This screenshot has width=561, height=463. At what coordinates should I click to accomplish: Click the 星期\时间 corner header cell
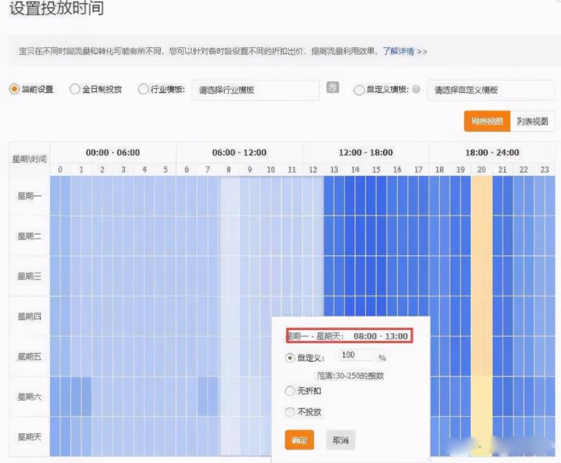30,159
